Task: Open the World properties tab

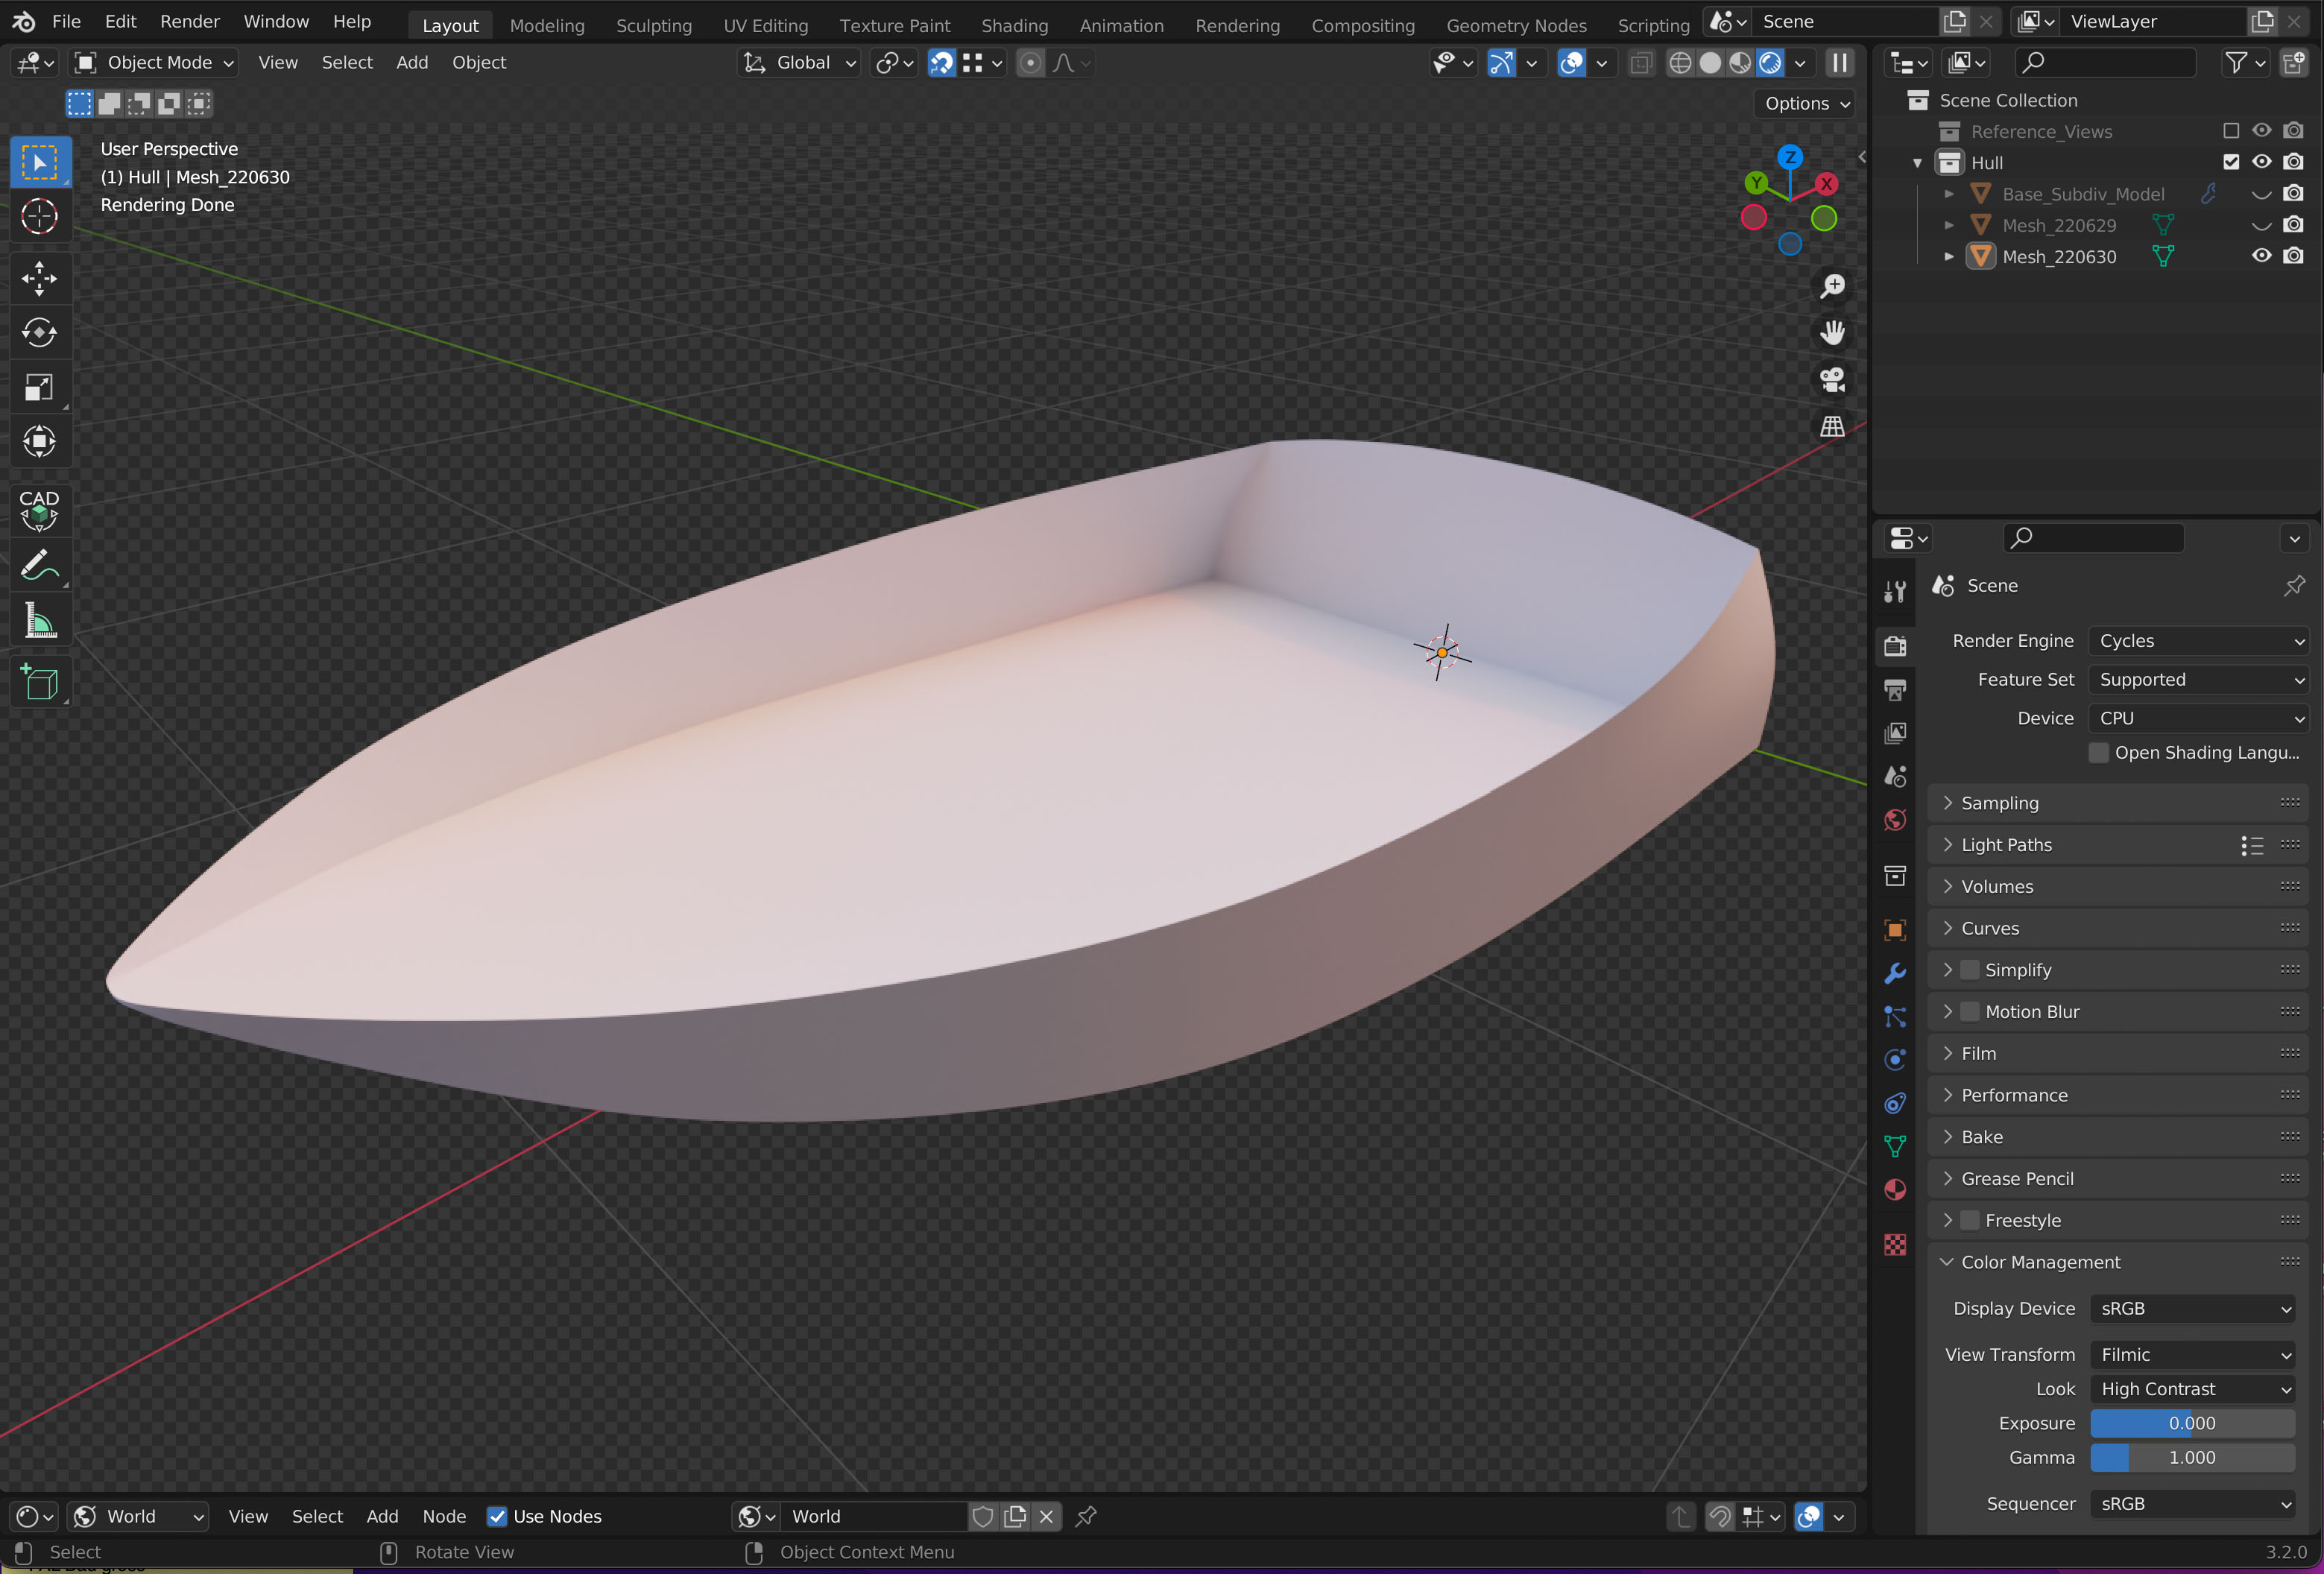Action: (x=1895, y=820)
